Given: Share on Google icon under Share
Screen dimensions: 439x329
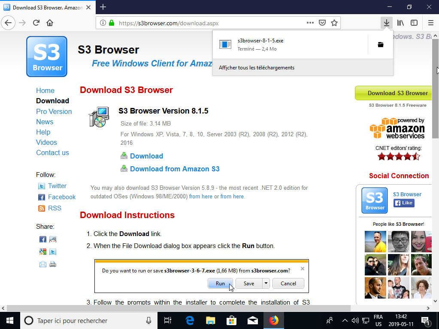Looking at the screenshot, I should 43,251.
